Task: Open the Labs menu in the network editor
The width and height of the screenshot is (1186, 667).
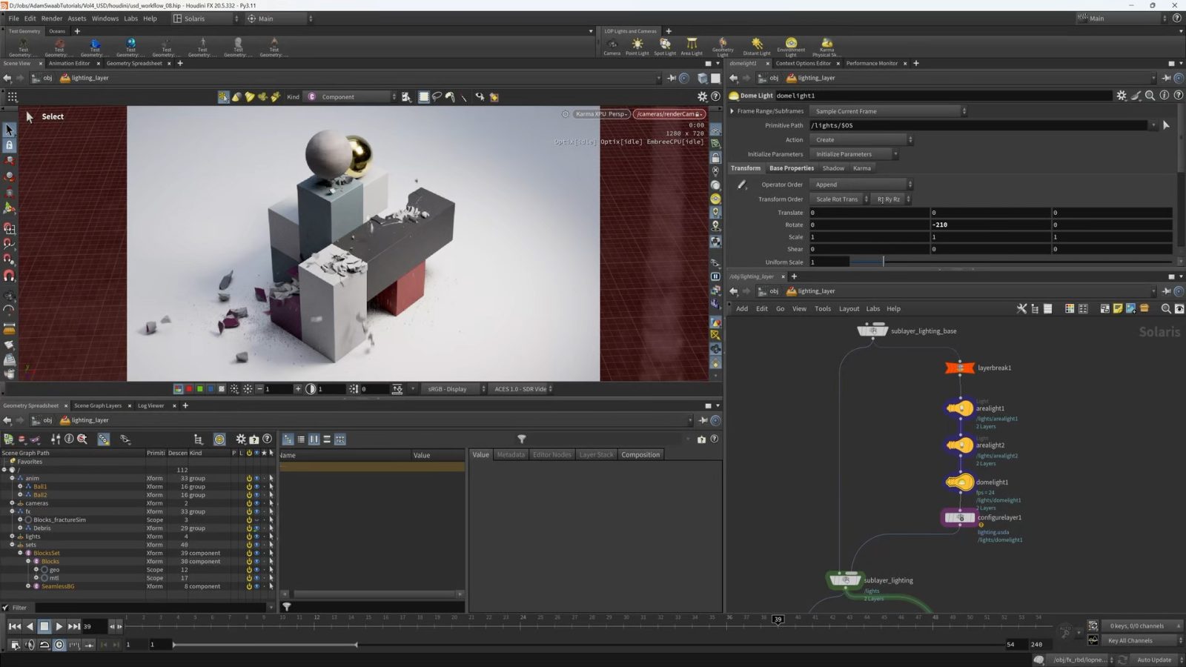Action: tap(872, 308)
